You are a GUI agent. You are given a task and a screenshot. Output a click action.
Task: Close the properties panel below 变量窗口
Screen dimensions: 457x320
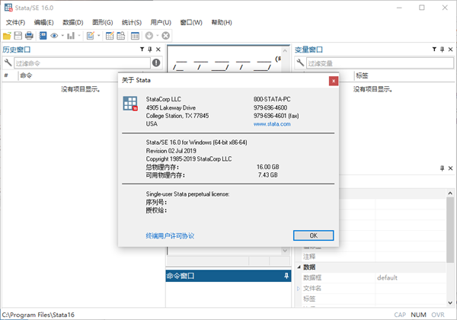click(x=451, y=168)
